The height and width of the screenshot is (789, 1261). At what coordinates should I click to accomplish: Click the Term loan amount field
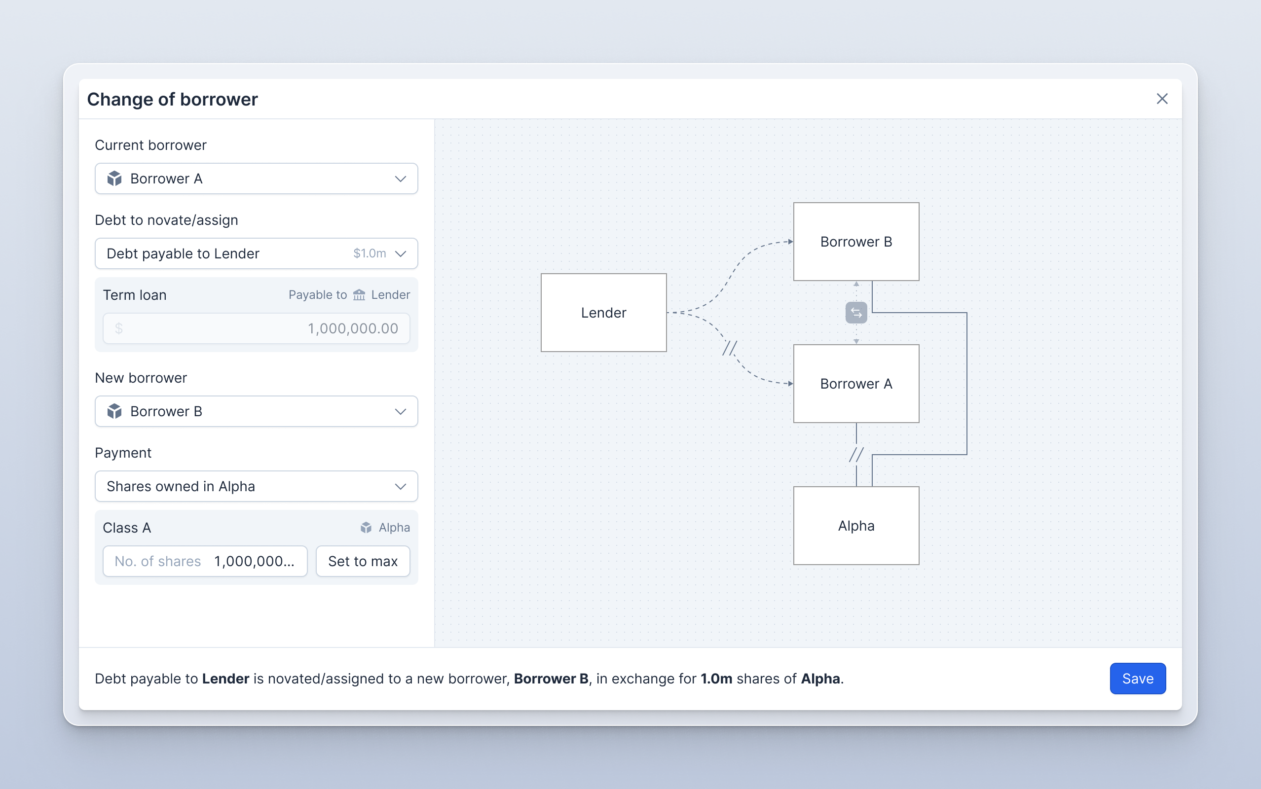256,328
